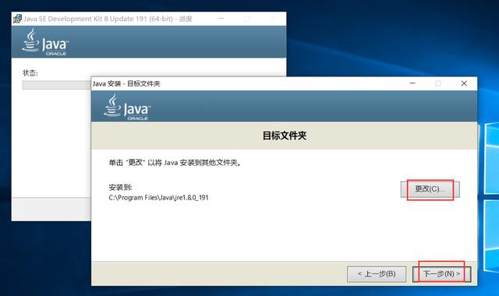The height and width of the screenshot is (296, 499).
Task: Click the instruction text 单击“更改”以将 Java 安装到其他文件夹
Action: pos(175,163)
